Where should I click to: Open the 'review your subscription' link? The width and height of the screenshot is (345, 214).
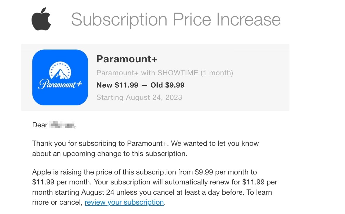coord(124,202)
